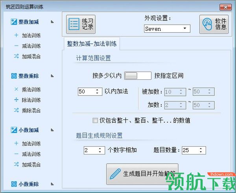Open 小数 加减混合 in sidebar
Screen dimensions: 236x193
coord(31,164)
